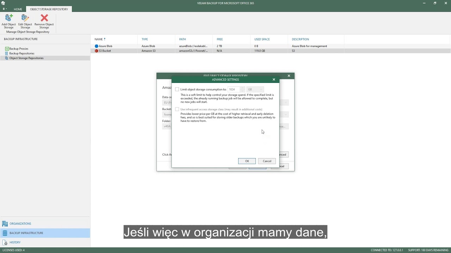Close the Edit Object Storage Repository dialog
The width and height of the screenshot is (451, 253).
[x=289, y=76]
